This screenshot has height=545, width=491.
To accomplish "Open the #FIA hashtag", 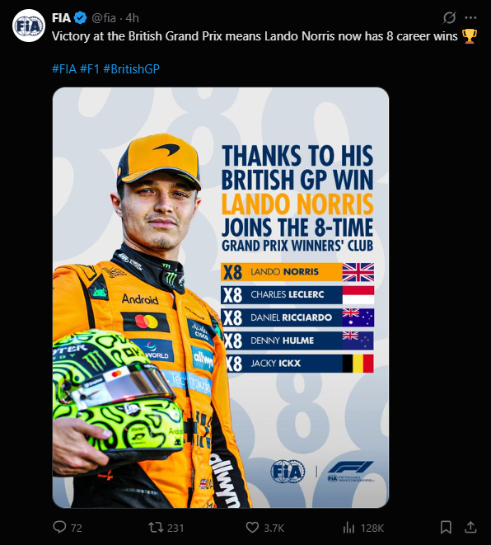I will point(64,68).
